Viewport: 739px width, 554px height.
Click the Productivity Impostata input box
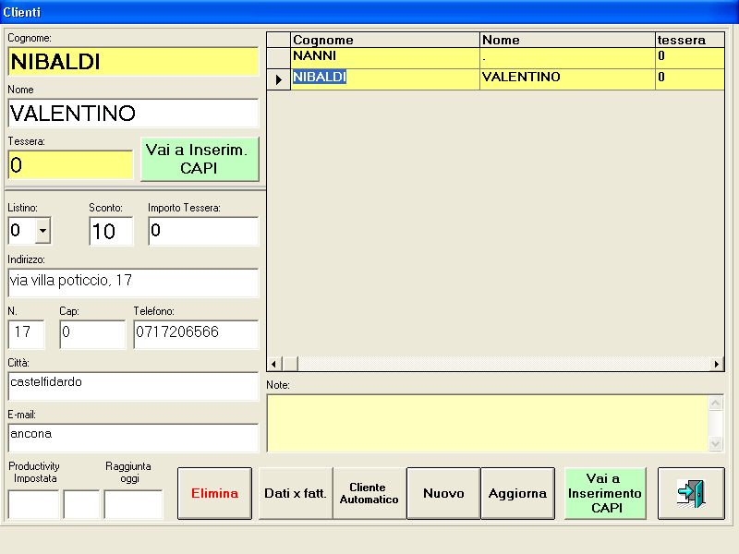33,504
